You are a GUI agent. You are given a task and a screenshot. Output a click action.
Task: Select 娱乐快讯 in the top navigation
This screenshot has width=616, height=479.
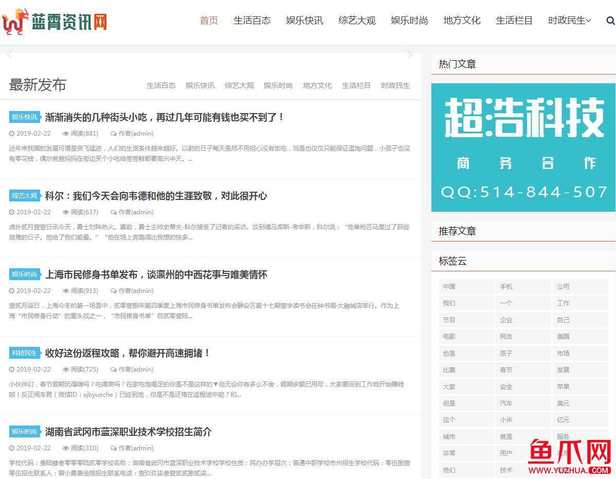point(304,21)
